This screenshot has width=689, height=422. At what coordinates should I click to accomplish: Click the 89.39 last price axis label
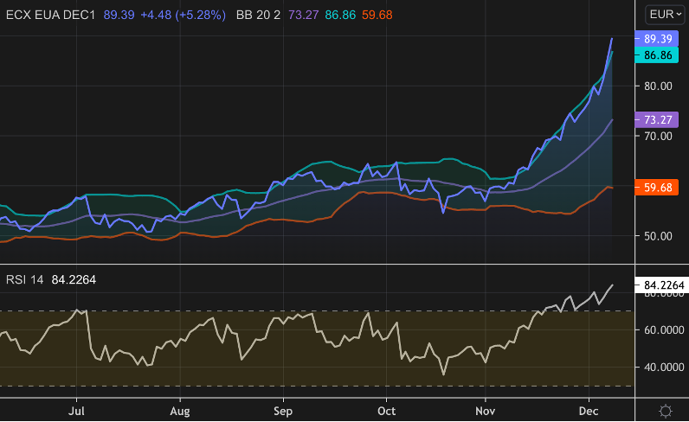click(x=659, y=39)
